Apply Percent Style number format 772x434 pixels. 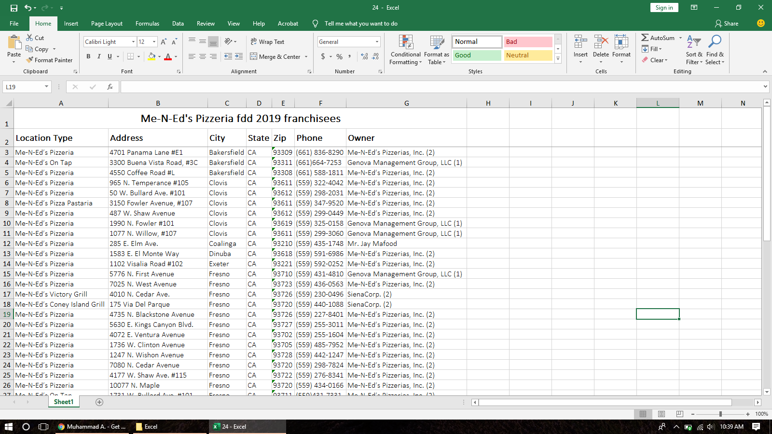[x=339, y=56]
